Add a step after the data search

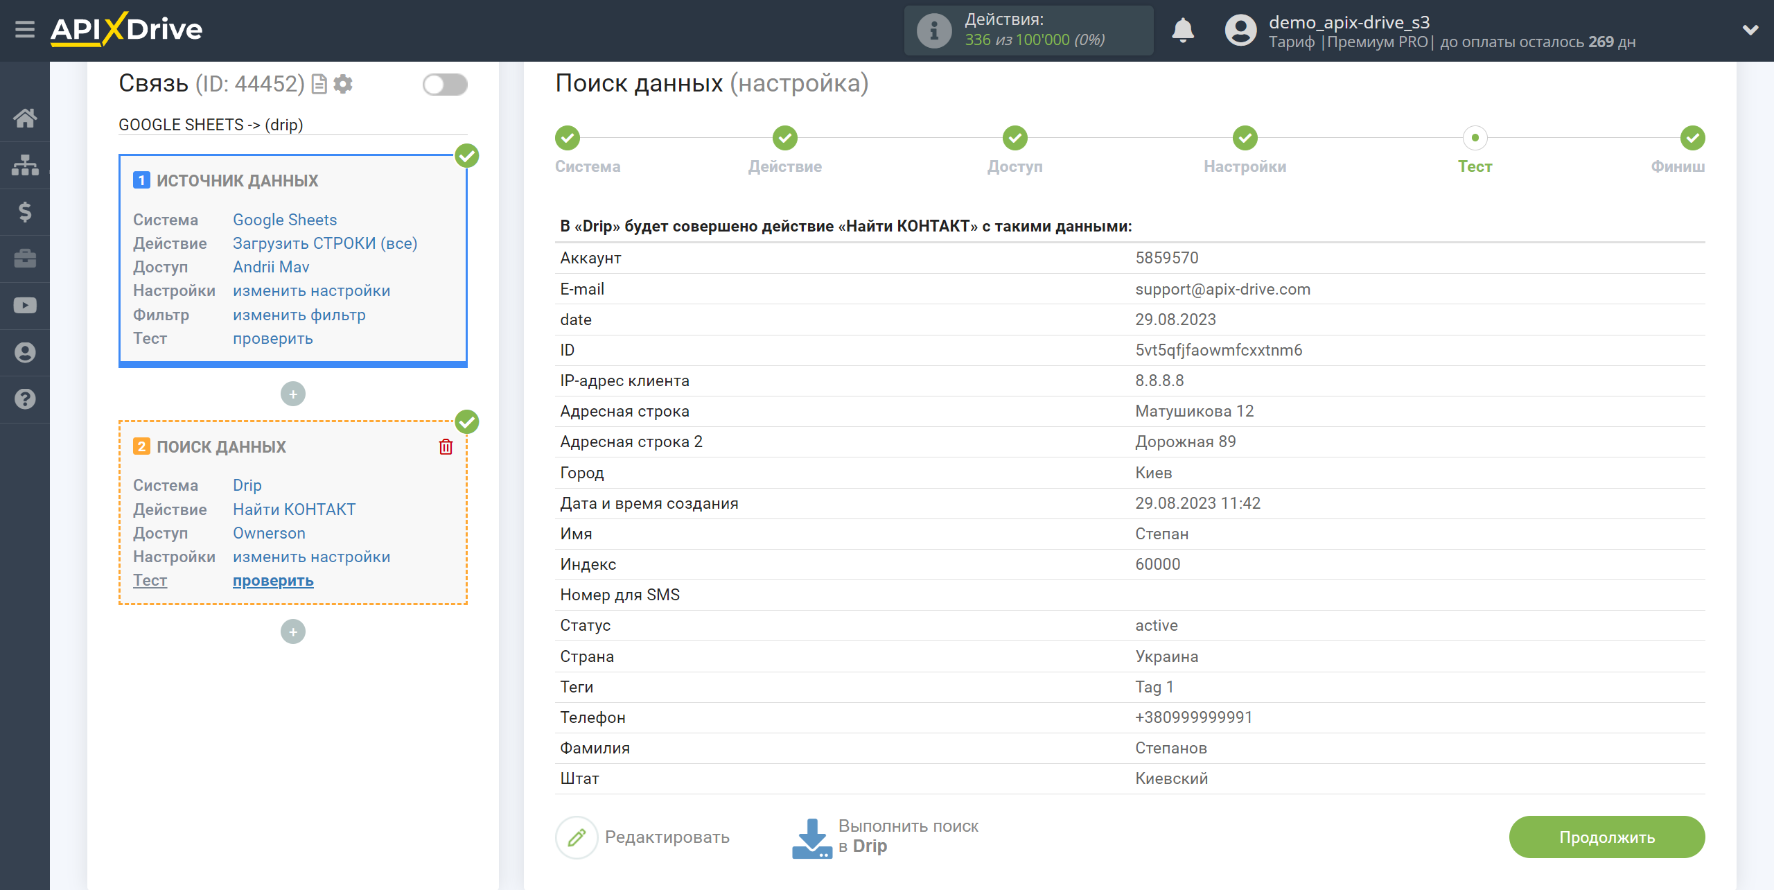point(293,631)
